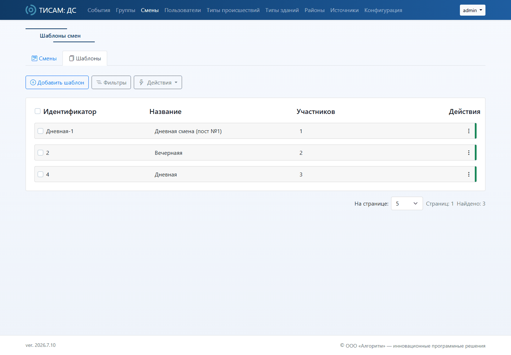
Task: Click the calendar icon on the Смены tab
Action: tap(34, 58)
